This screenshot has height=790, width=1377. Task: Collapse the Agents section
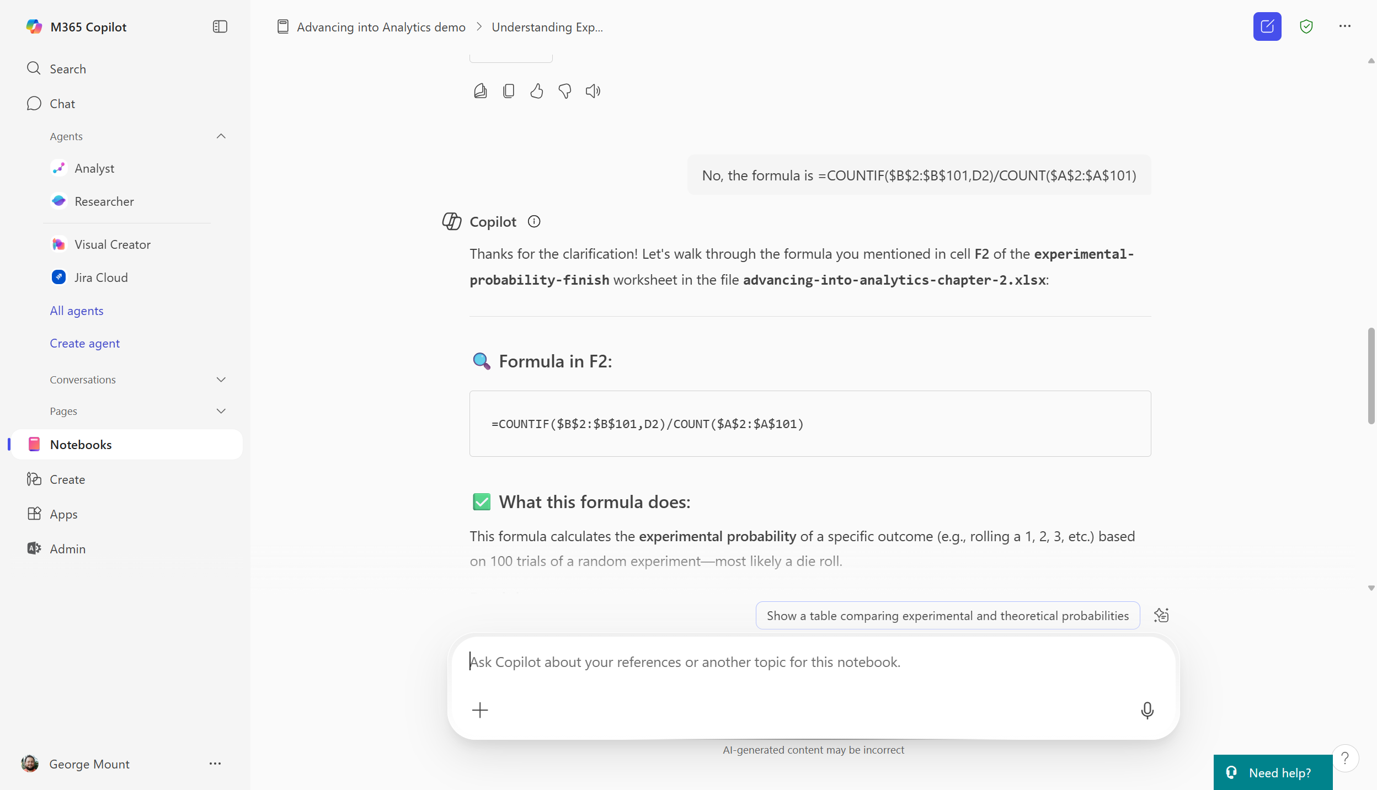[x=221, y=136]
